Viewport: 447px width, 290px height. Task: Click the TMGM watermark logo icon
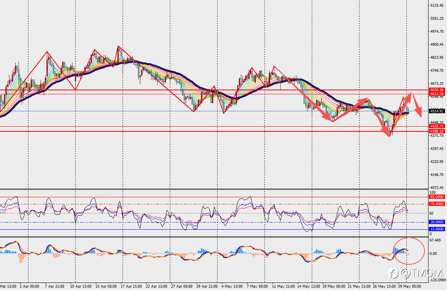393,273
